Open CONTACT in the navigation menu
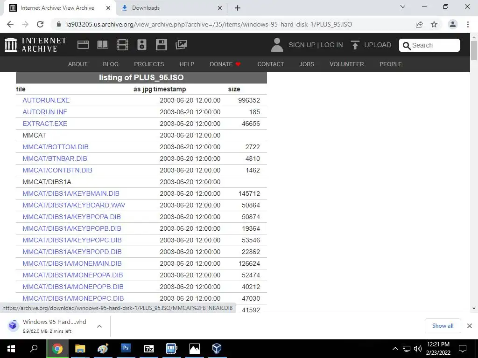The image size is (478, 358). click(270, 64)
